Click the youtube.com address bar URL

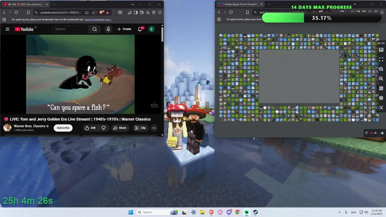61,12
